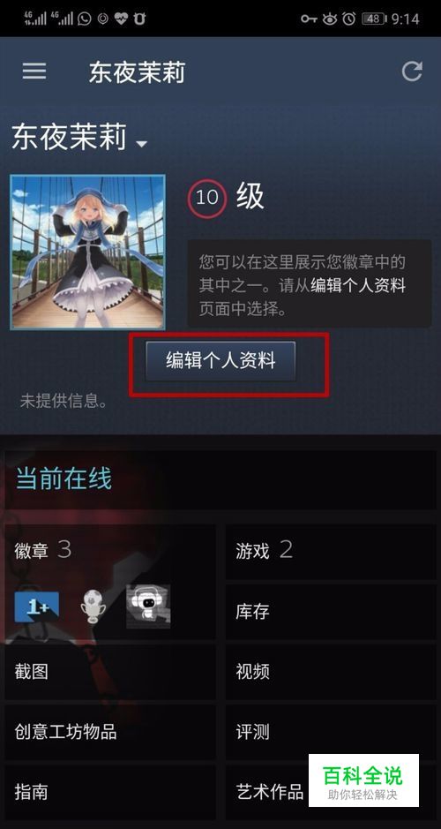Open the robot headphones badge
Screen dimensions: 441x829
[148, 607]
